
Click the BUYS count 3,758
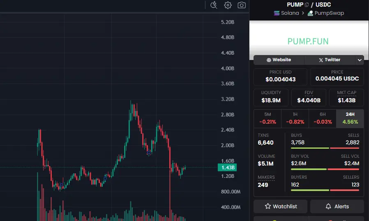298,143
